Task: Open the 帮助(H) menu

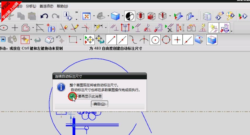Action: tap(62, 6)
